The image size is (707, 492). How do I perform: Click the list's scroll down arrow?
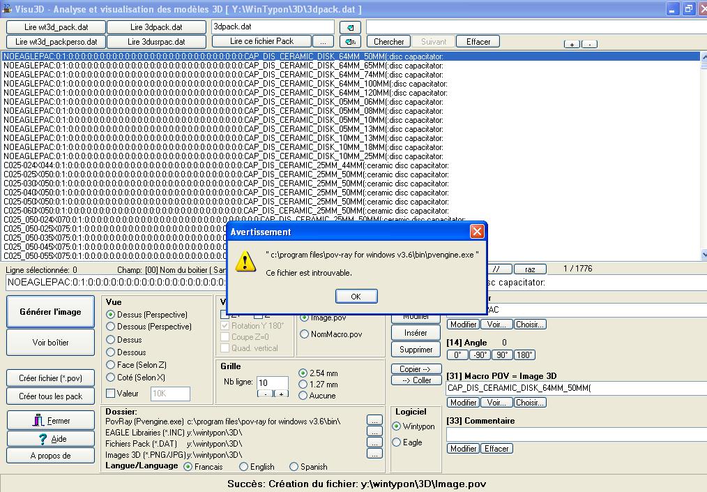(704, 255)
